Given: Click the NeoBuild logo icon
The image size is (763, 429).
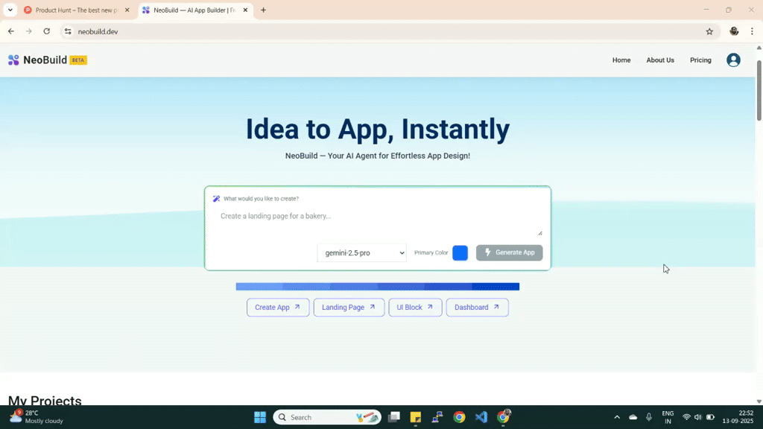Looking at the screenshot, I should (x=13, y=60).
